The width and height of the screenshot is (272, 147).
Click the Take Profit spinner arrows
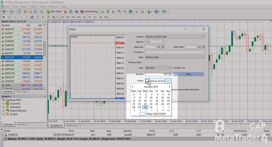(203, 47)
